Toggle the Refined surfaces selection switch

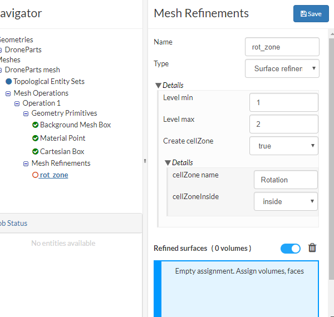(x=291, y=249)
